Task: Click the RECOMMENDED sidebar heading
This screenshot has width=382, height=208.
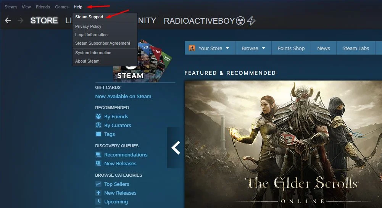Action: [x=112, y=108]
